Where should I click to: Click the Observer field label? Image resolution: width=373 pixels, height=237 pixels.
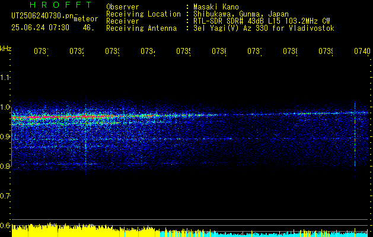(123, 7)
